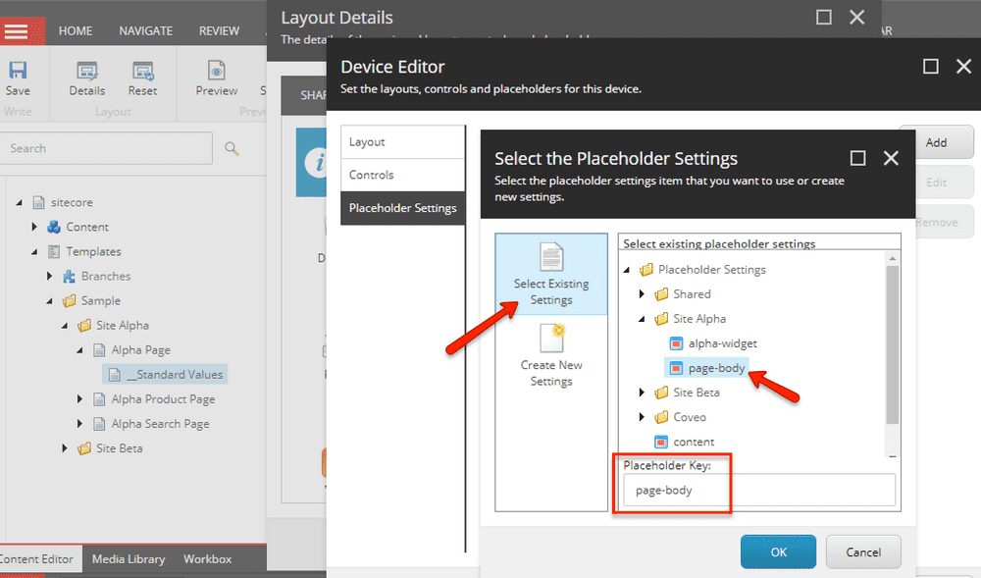
Task: Click the Reset layout icon
Action: (142, 72)
